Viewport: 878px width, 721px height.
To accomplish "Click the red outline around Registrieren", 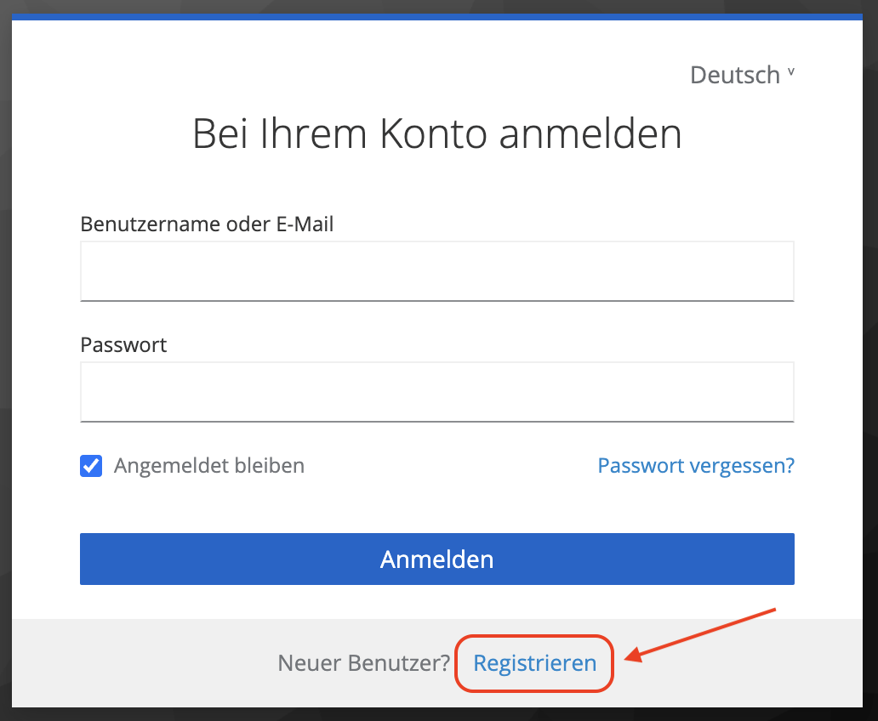I will (x=612, y=663).
